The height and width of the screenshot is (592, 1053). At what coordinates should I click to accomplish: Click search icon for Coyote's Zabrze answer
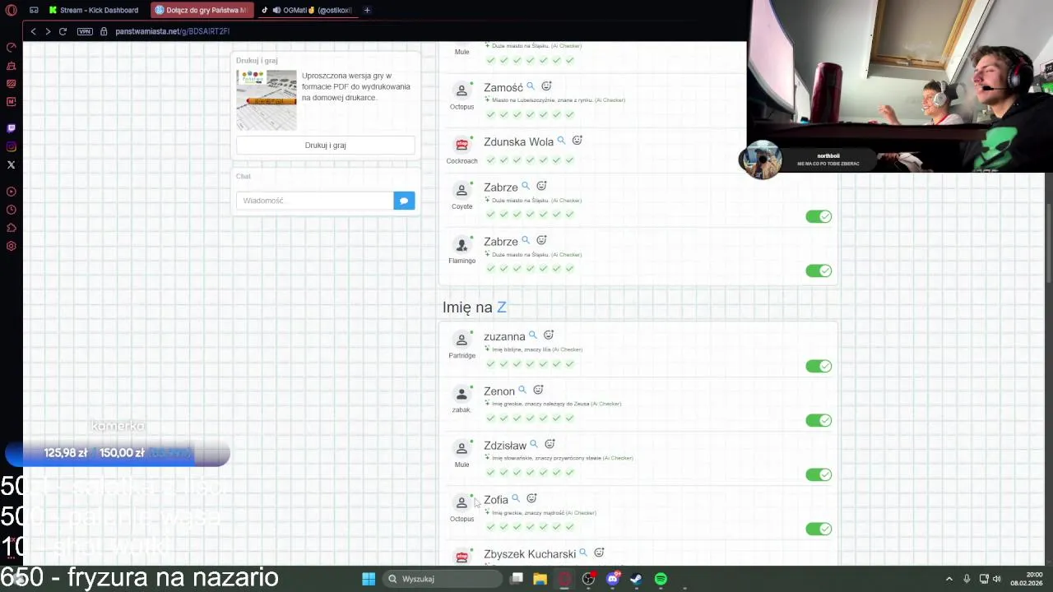pyautogui.click(x=526, y=186)
